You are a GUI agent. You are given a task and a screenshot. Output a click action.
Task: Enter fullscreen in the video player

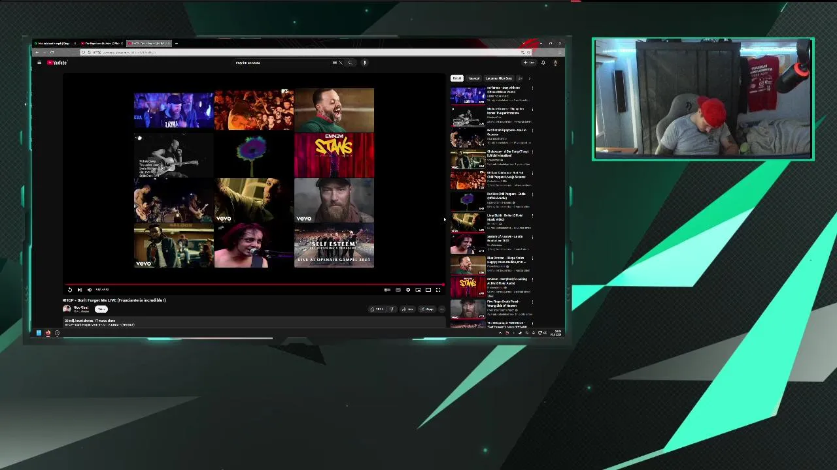(438, 290)
